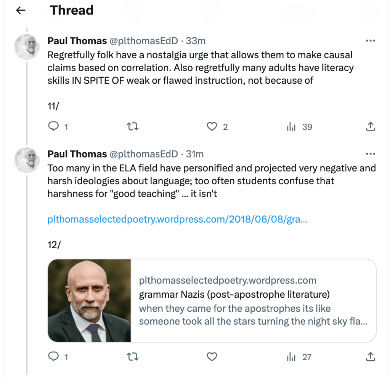Open the profile avatar on the 33m tweet

[27, 47]
